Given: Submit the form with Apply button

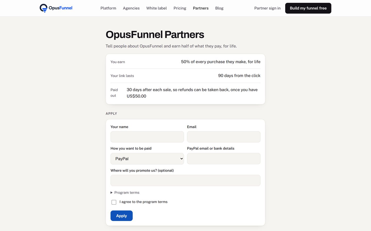Looking at the screenshot, I should [x=122, y=216].
